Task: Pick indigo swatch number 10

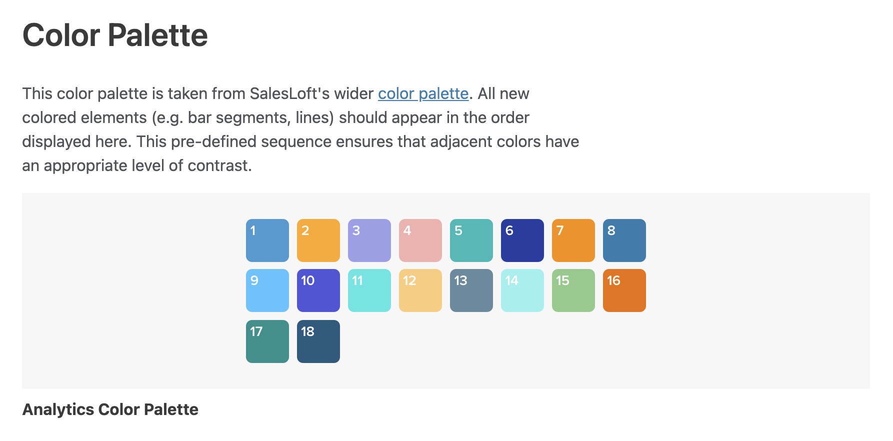Action: pyautogui.click(x=318, y=290)
